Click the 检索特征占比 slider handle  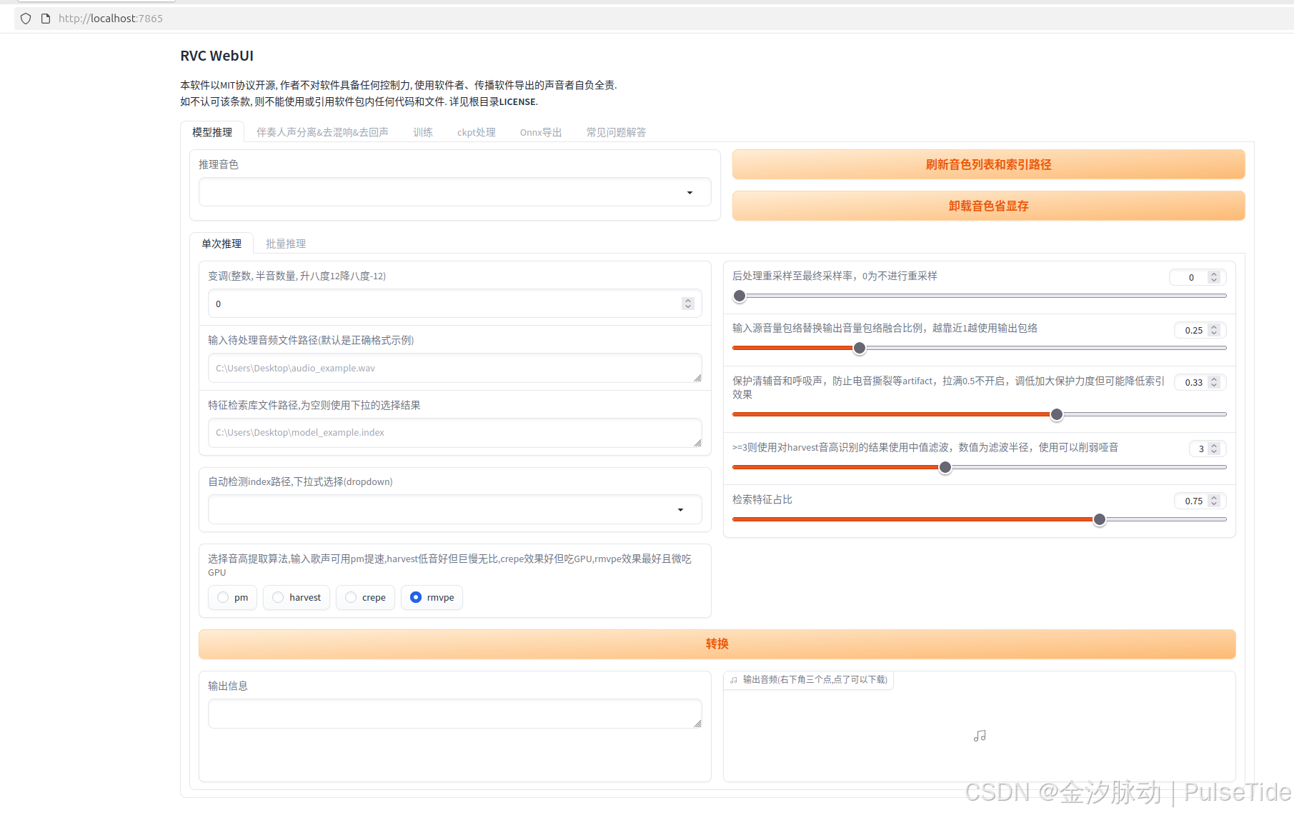pos(1100,519)
